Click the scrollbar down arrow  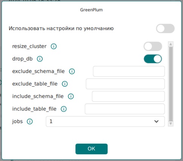point(171,124)
